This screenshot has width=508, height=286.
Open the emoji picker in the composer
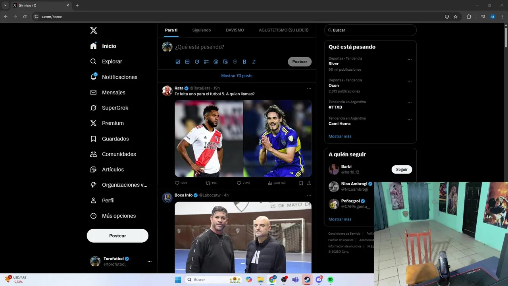tap(216, 62)
